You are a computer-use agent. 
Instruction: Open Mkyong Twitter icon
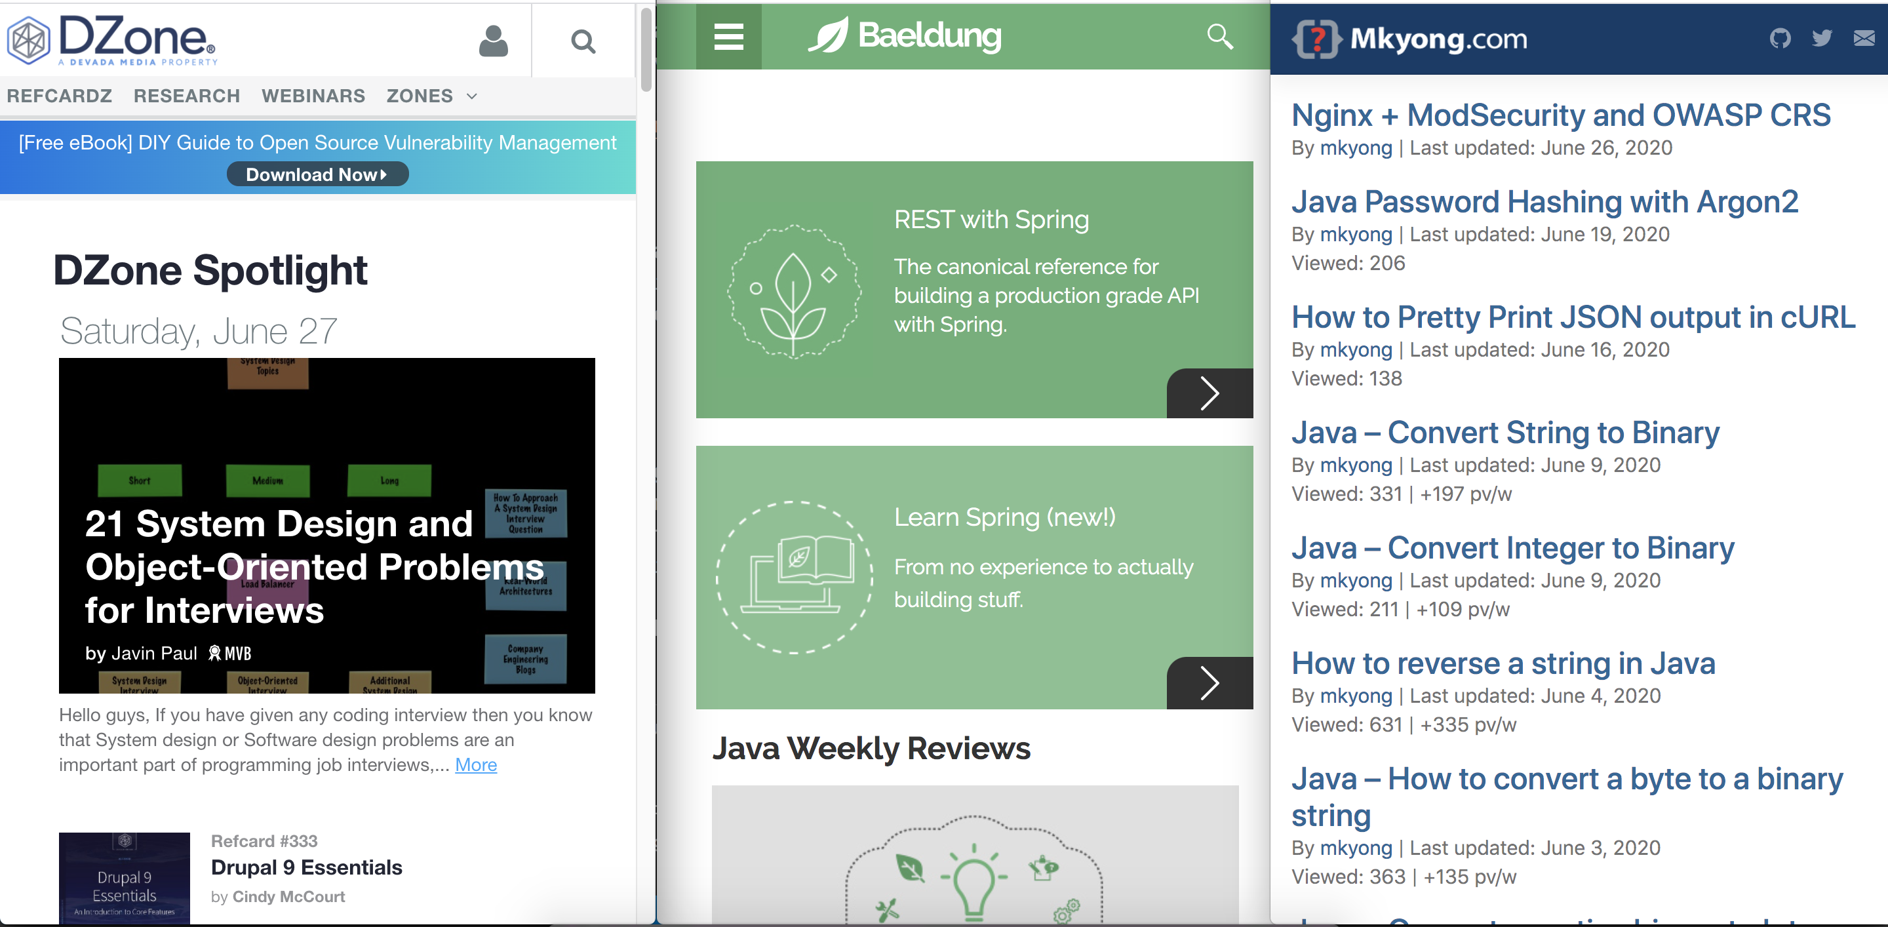click(1822, 38)
